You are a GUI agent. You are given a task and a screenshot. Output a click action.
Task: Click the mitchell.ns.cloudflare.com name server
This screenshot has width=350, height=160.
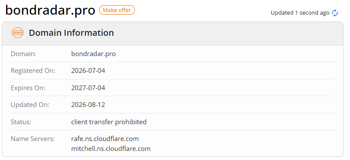point(111,149)
